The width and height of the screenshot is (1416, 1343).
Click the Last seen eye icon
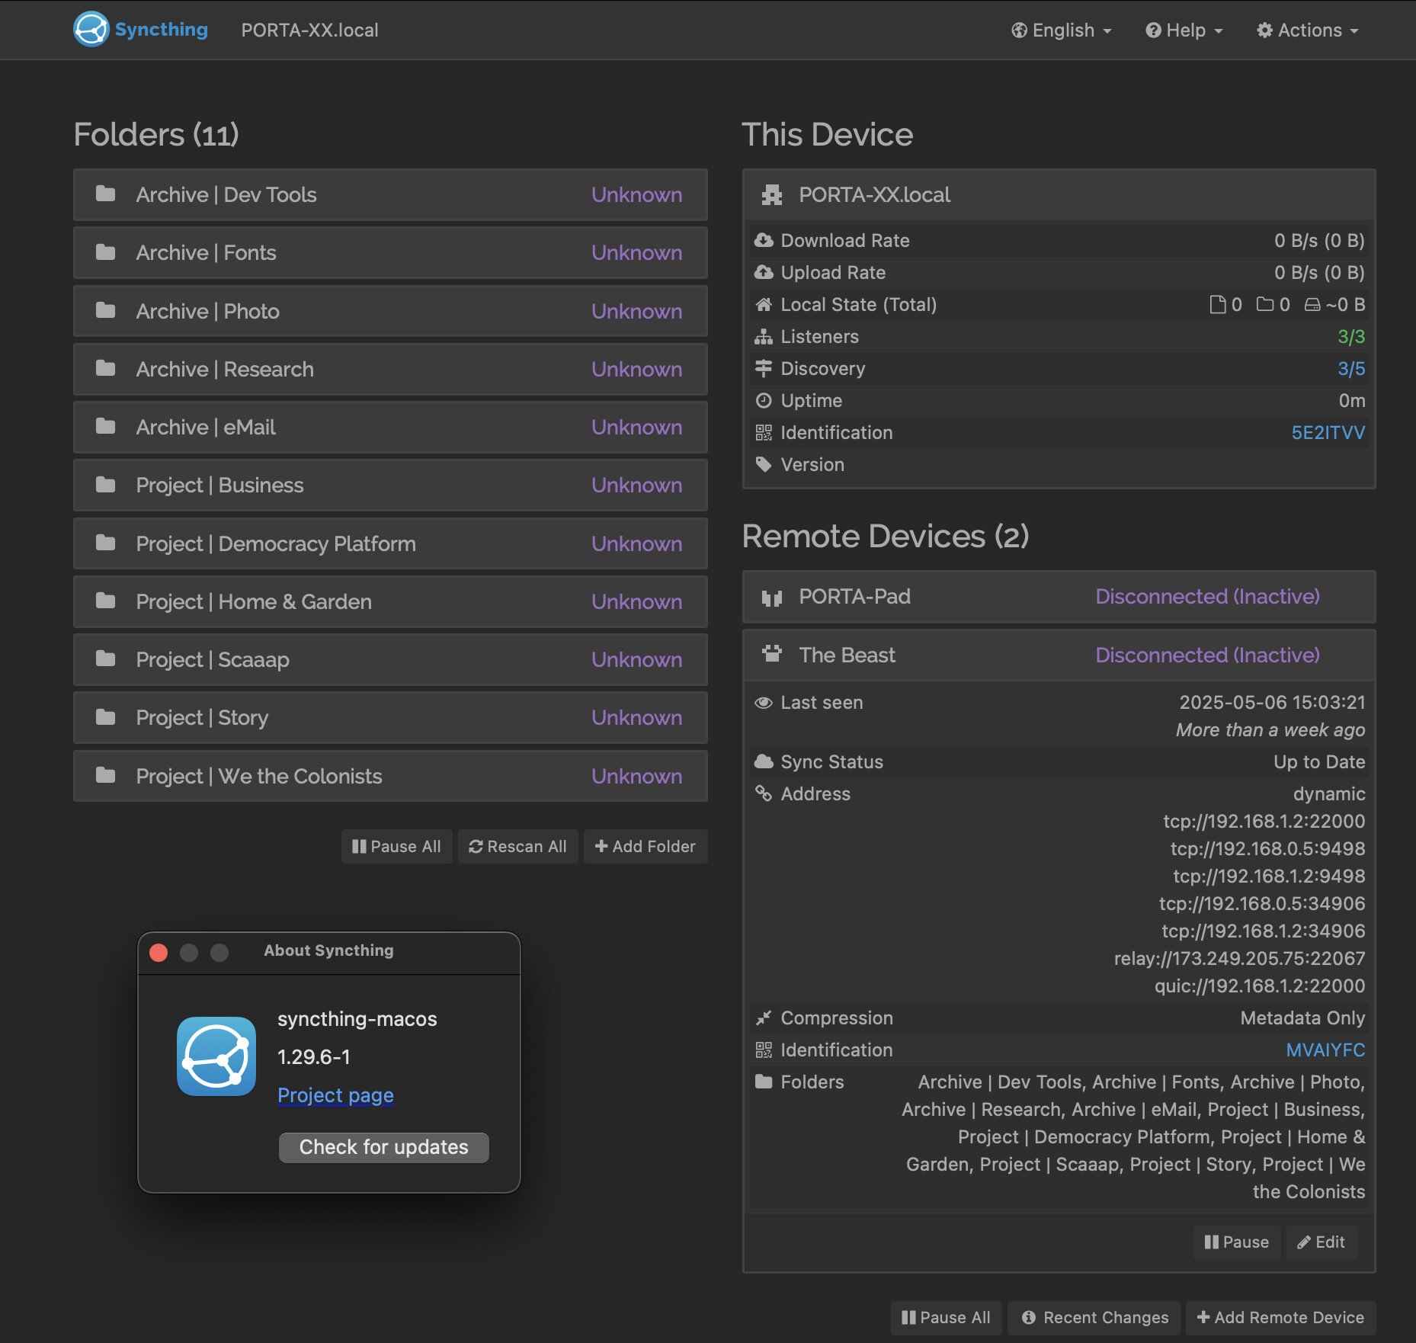[x=764, y=703]
